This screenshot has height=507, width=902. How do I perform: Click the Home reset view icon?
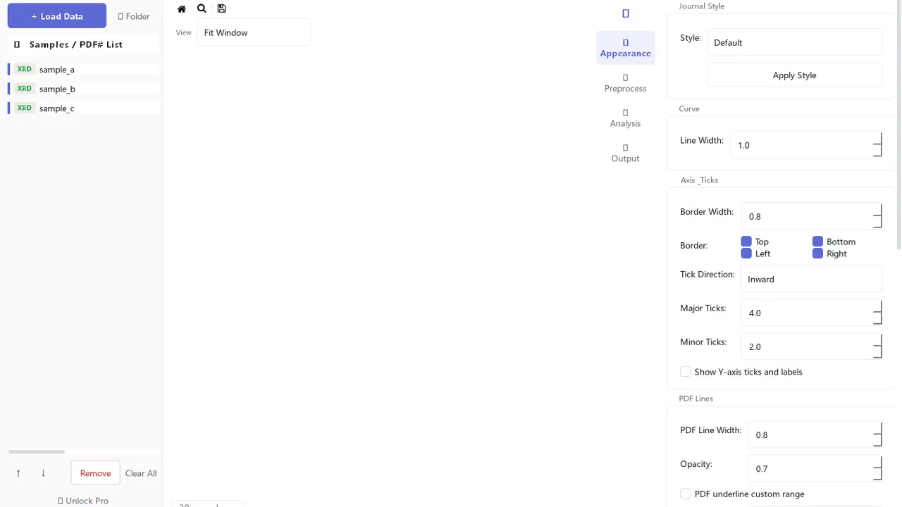tap(182, 8)
